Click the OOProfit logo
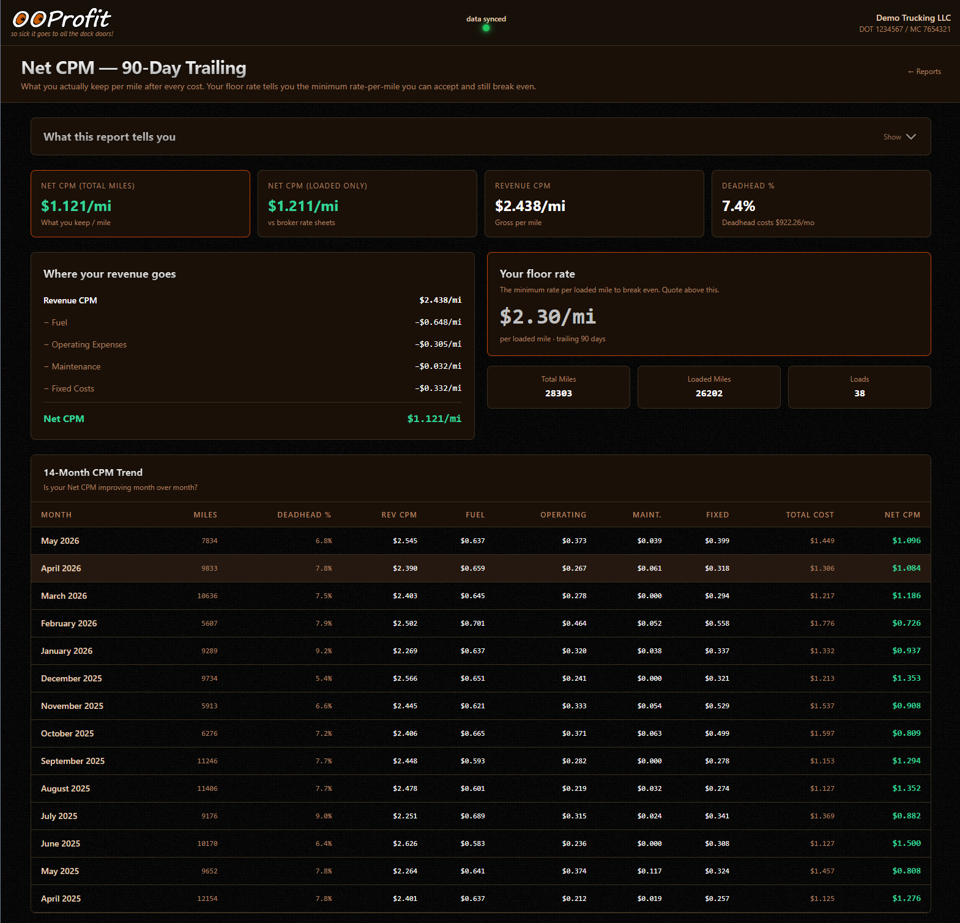This screenshot has height=923, width=960. coord(62,23)
